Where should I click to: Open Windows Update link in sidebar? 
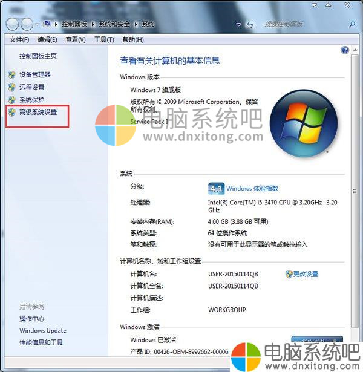[x=43, y=331]
